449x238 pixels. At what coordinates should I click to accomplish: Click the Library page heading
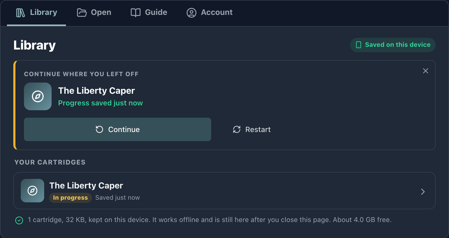(x=35, y=45)
